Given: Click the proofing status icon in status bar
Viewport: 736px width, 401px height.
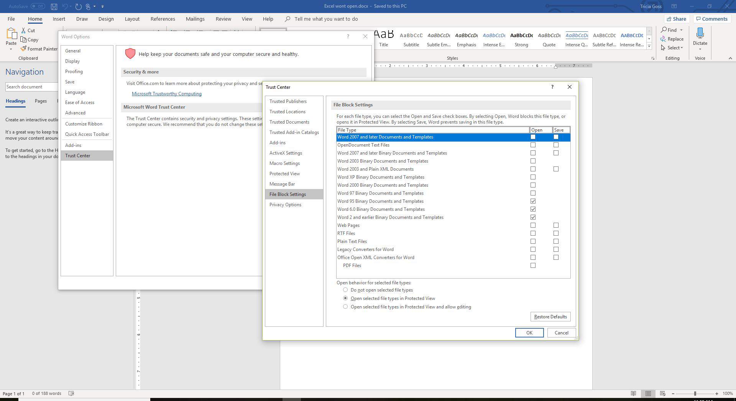Looking at the screenshot, I should pos(71,393).
